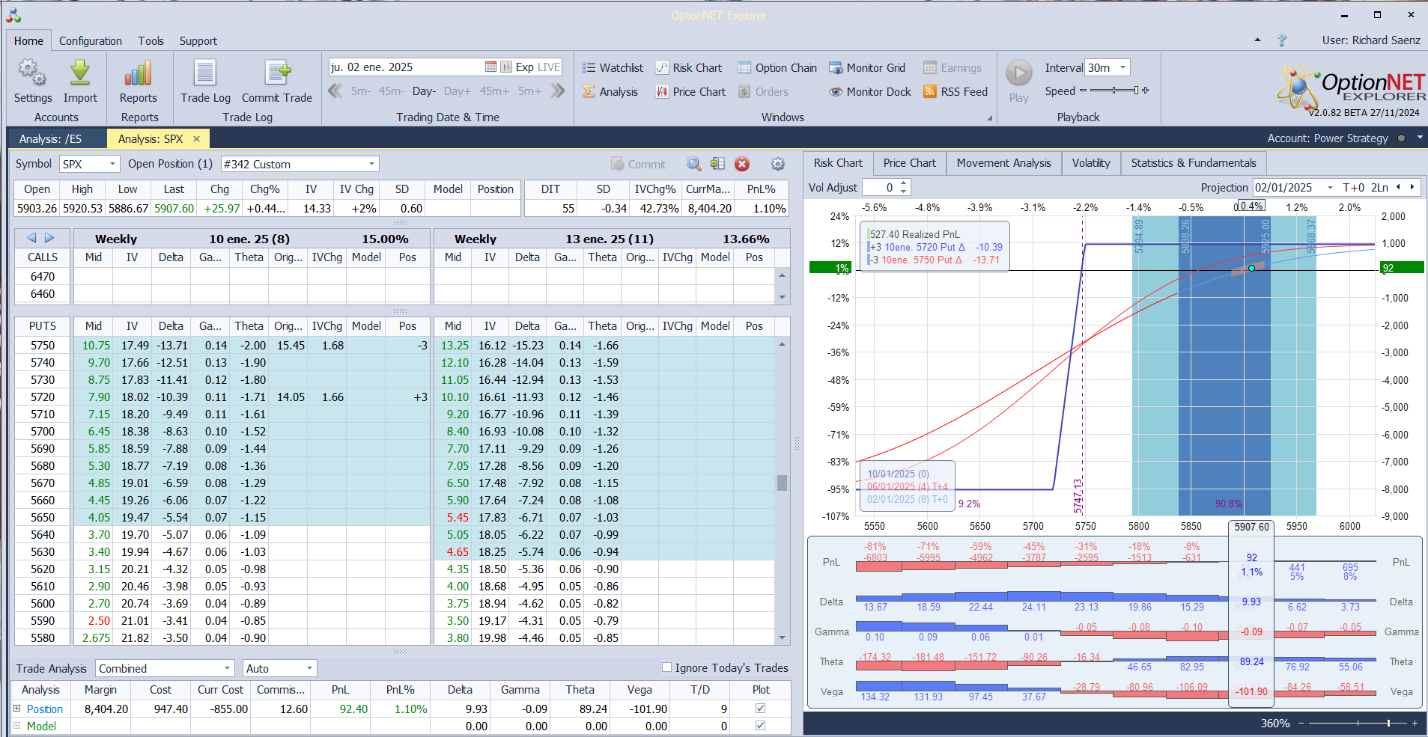Open Settings from the Accounts group
The width and height of the screenshot is (1428, 737).
click(33, 81)
